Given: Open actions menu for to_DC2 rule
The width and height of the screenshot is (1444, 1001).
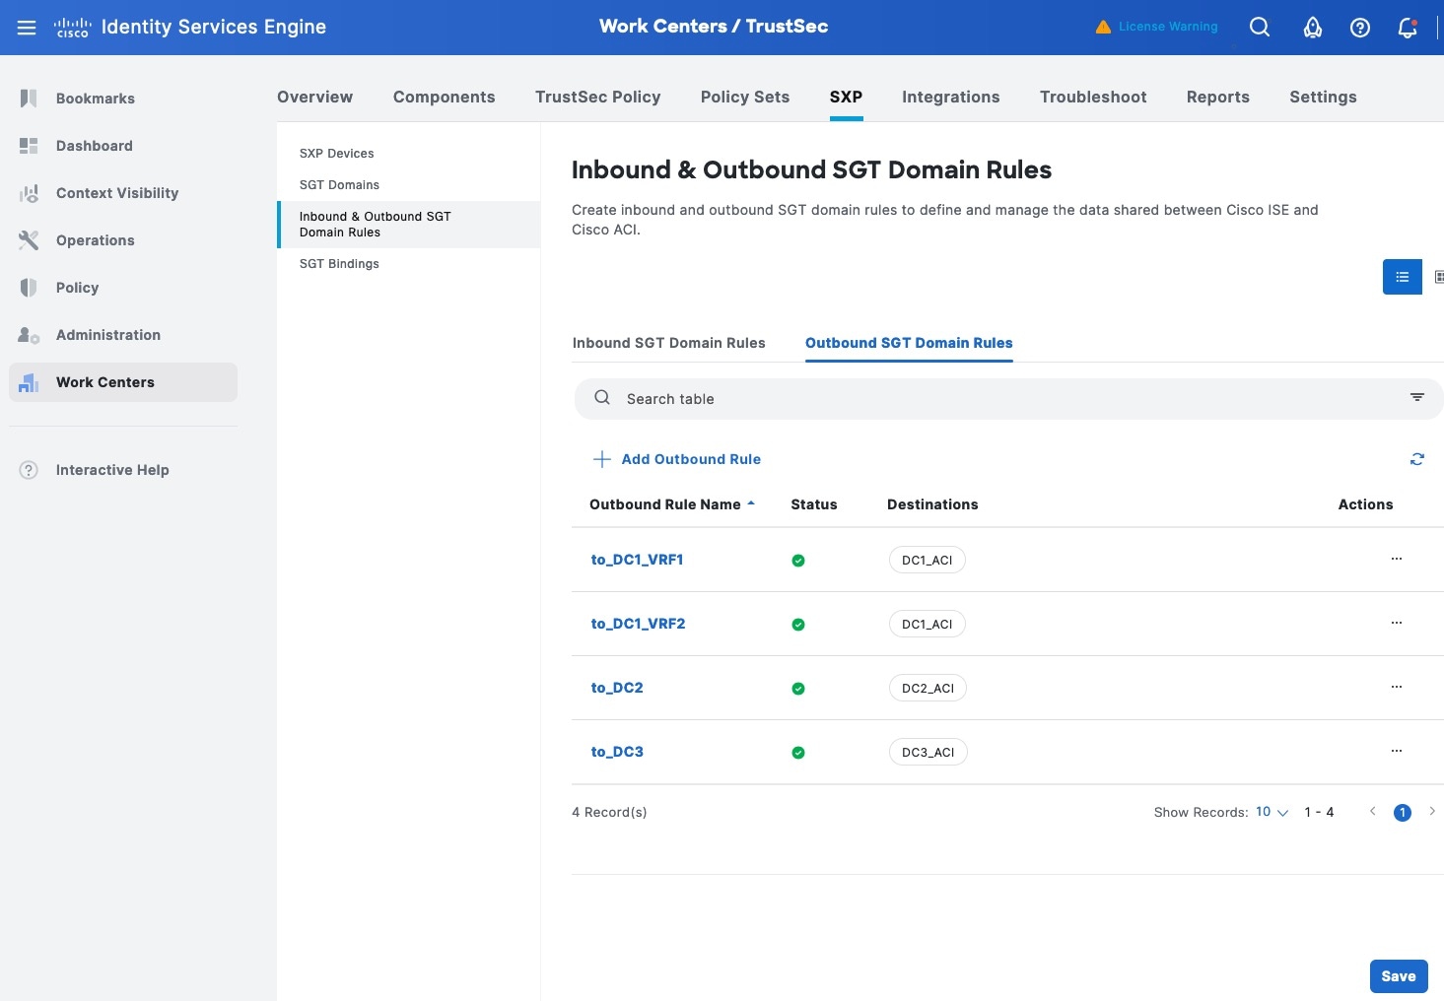Looking at the screenshot, I should click(1396, 687).
